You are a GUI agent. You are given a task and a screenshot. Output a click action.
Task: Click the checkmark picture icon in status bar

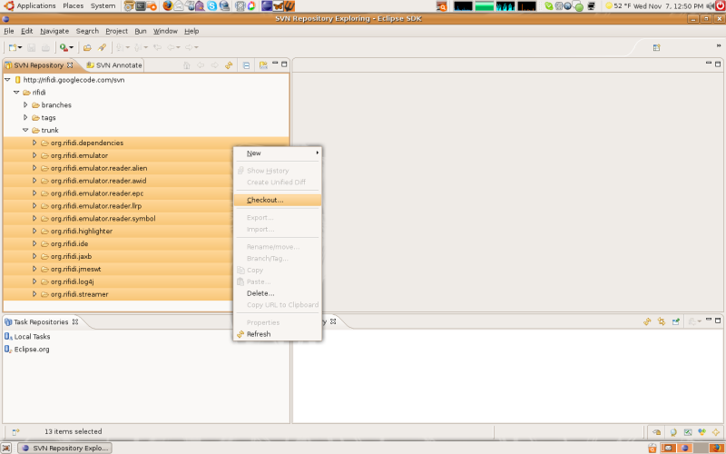tap(688, 432)
